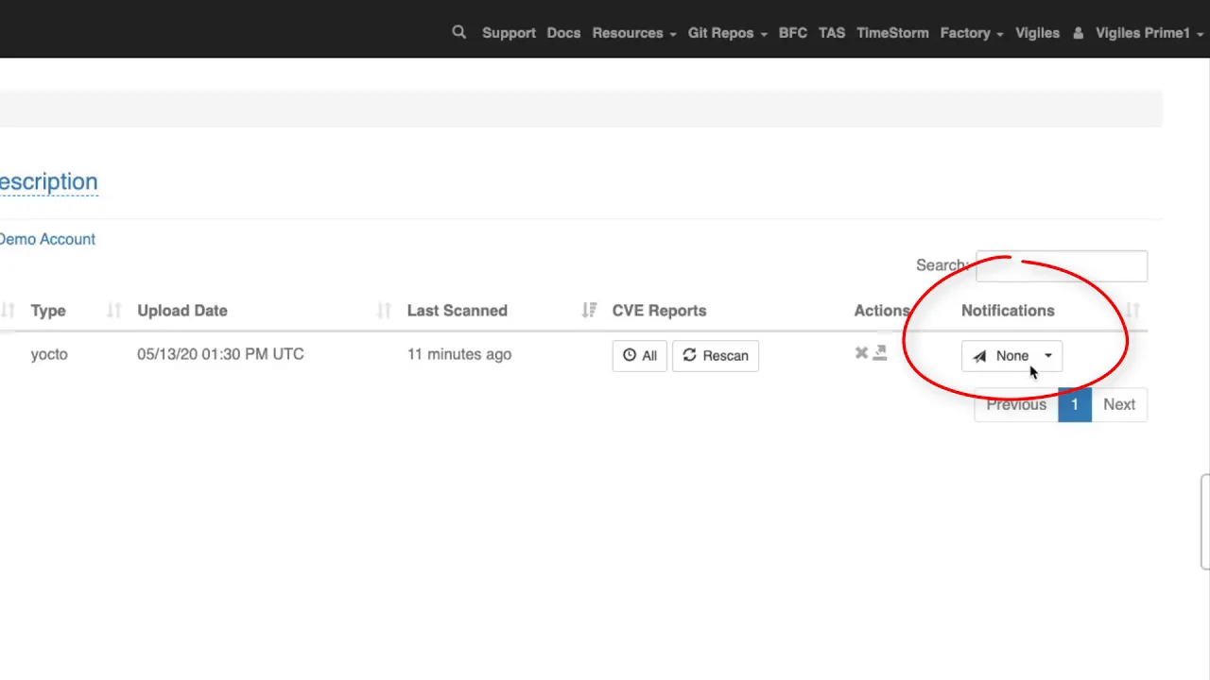This screenshot has width=1210, height=680.
Task: Open the Support page
Action: (509, 33)
